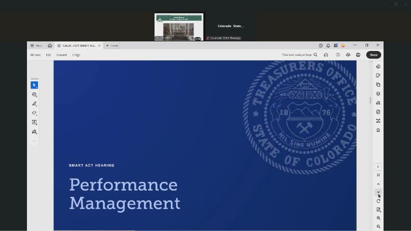Select the arrow Select tool in Acrobat's left toolbar
The height and width of the screenshot is (231, 411).
34,85
